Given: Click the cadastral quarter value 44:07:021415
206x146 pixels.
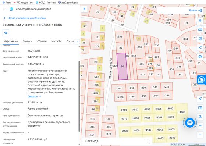Looking at the screenshot, I should coord(36,64).
